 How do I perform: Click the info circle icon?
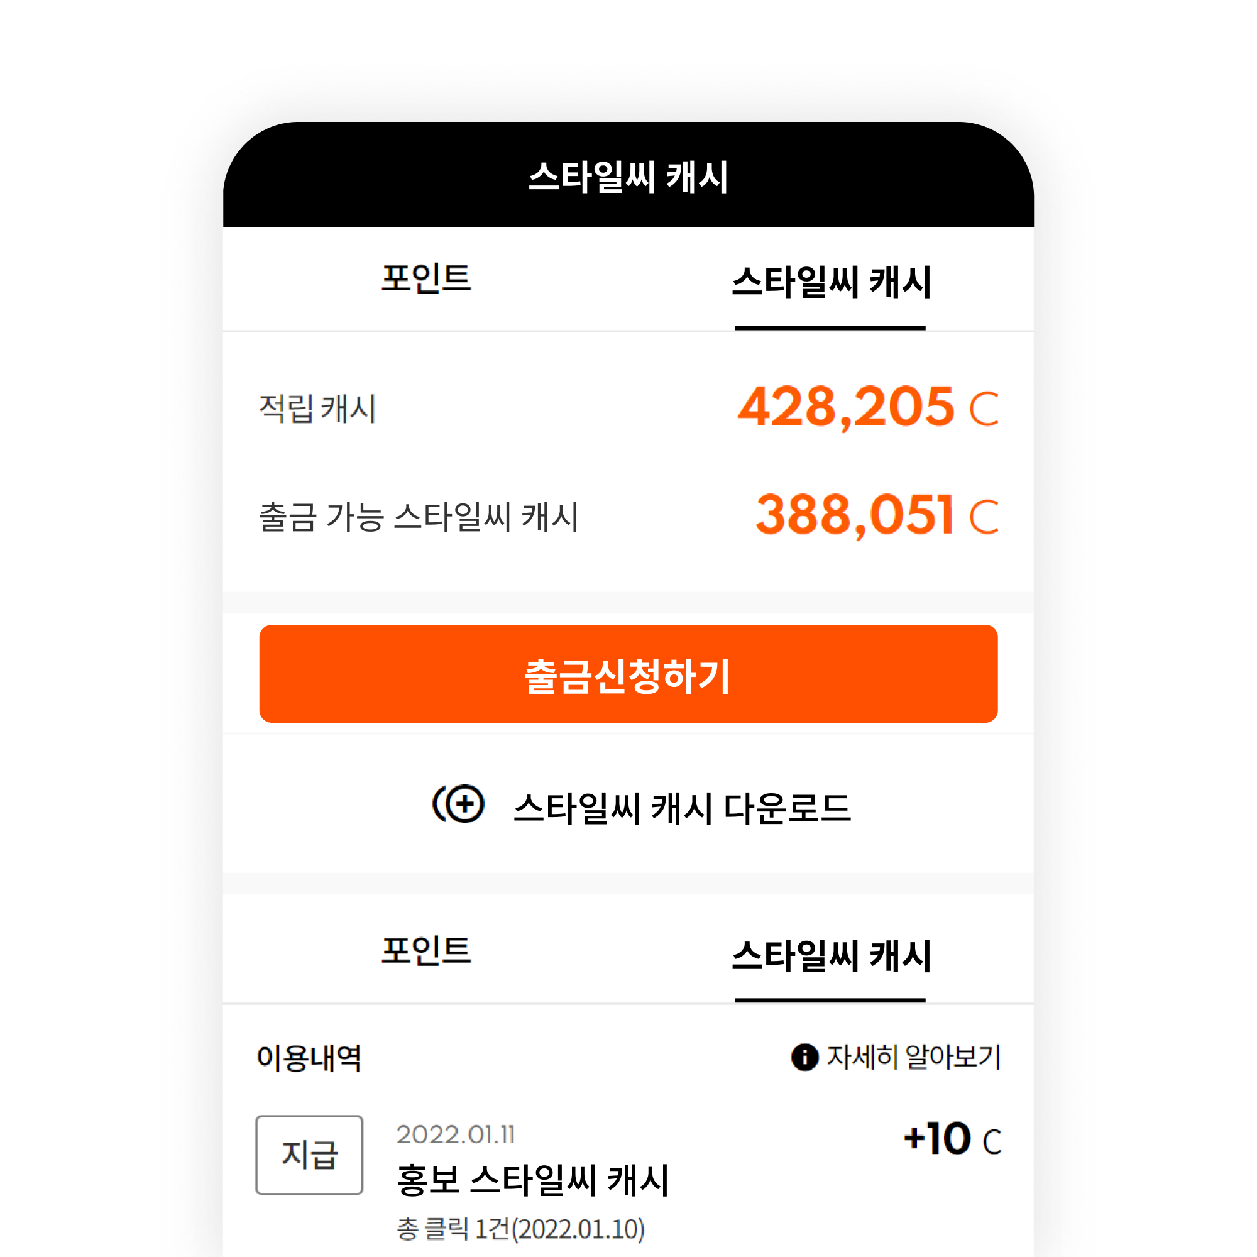point(805,1057)
